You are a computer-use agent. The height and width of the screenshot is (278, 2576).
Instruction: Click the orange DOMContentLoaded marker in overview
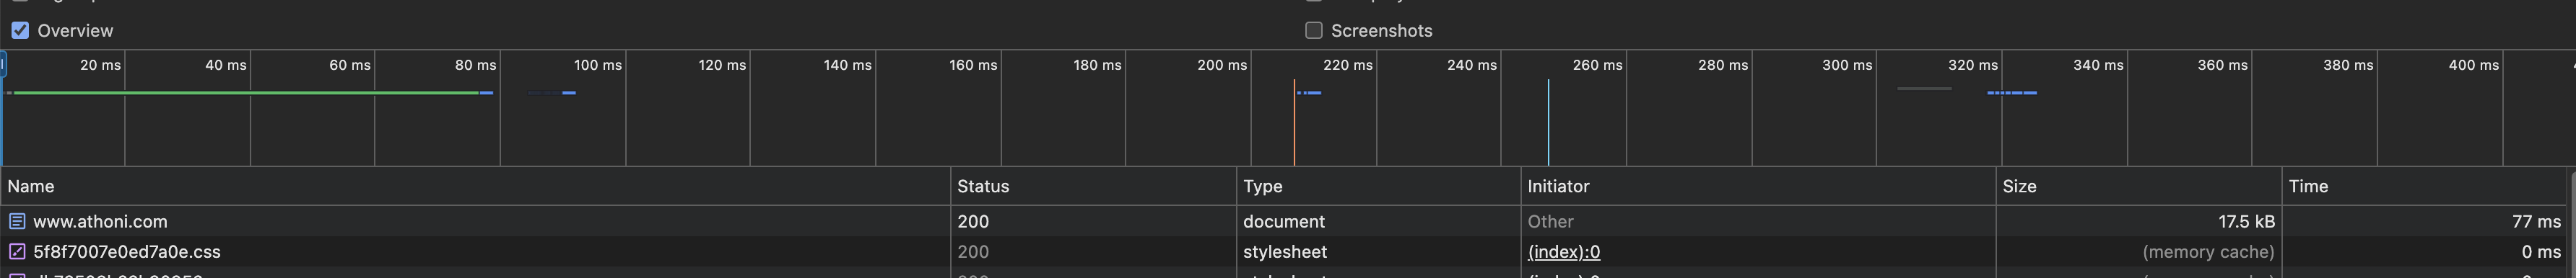click(x=1294, y=122)
